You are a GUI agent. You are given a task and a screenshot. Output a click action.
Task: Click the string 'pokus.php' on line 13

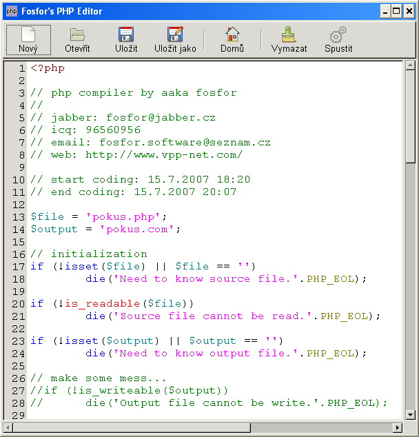click(x=123, y=217)
